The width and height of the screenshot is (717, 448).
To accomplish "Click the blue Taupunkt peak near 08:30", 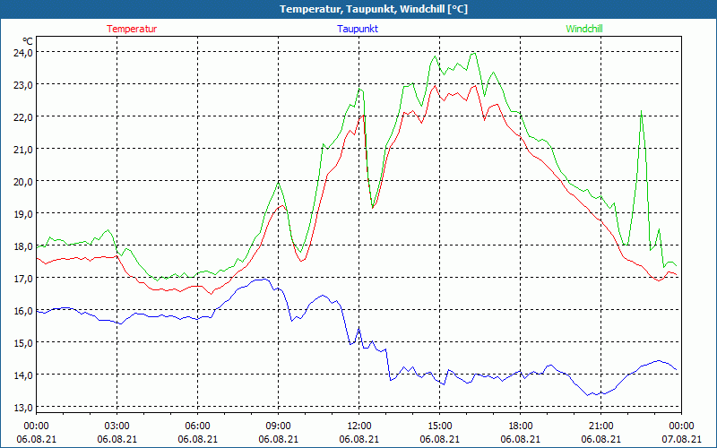I will pyautogui.click(x=264, y=279).
